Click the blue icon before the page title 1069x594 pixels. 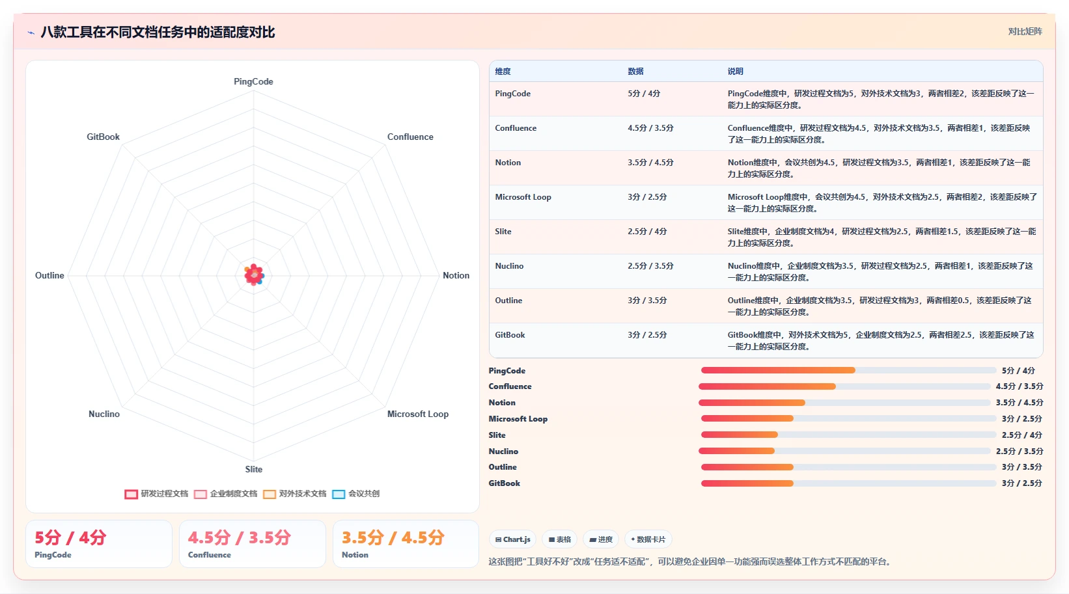pos(31,33)
